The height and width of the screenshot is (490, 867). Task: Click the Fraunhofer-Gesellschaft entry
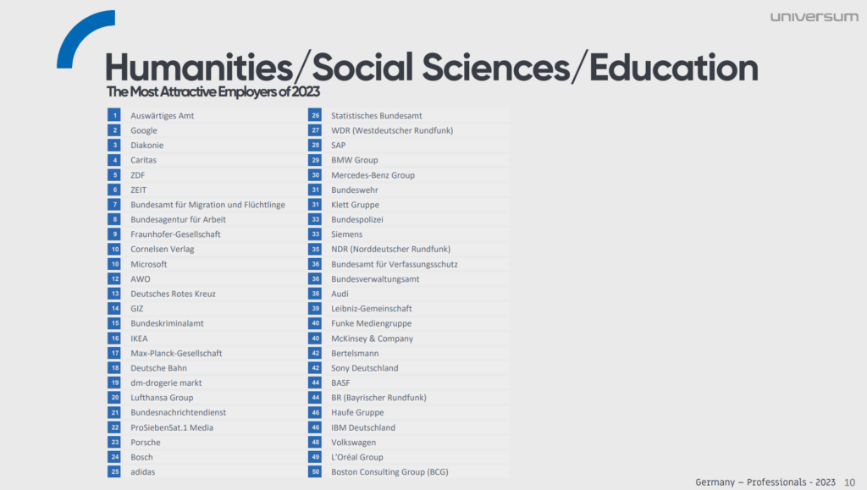point(175,234)
